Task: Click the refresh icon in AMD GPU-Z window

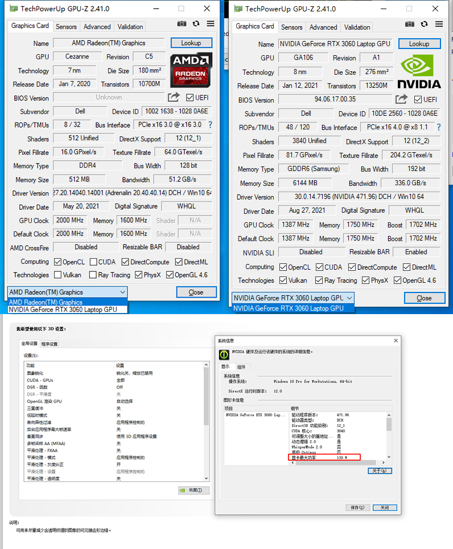Action: (x=196, y=23)
